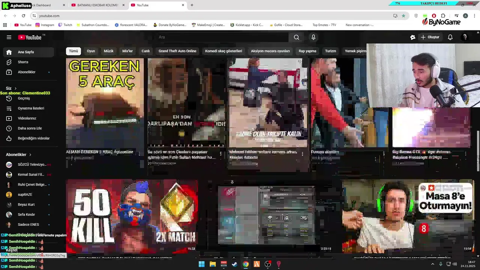Select the Rap yapma chip
Viewport: 480px width, 270px height.
(307, 51)
